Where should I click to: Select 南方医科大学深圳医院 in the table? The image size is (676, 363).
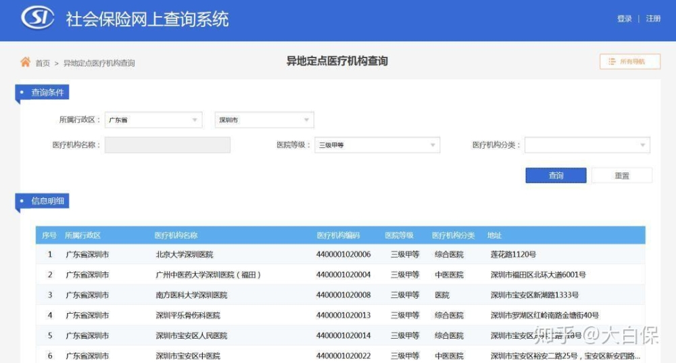(x=191, y=295)
